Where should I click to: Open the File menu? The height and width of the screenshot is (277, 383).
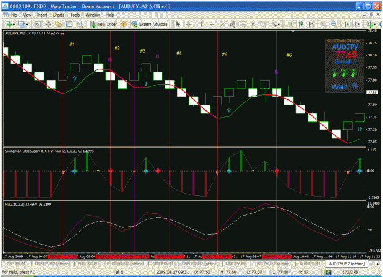pyautogui.click(x=14, y=15)
